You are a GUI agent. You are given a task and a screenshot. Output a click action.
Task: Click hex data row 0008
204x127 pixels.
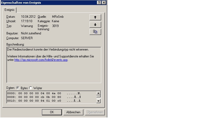pyautogui.click(x=44, y=97)
